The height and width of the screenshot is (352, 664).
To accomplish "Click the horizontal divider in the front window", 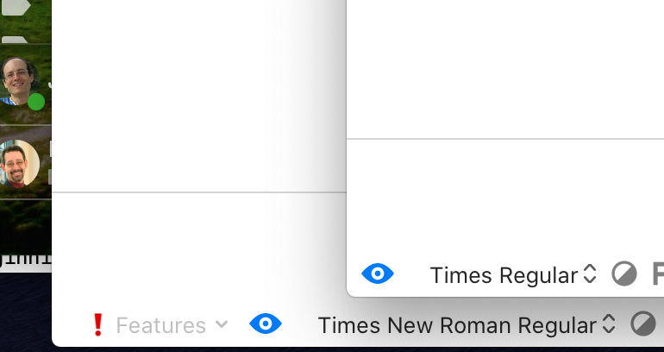I will [x=504, y=139].
